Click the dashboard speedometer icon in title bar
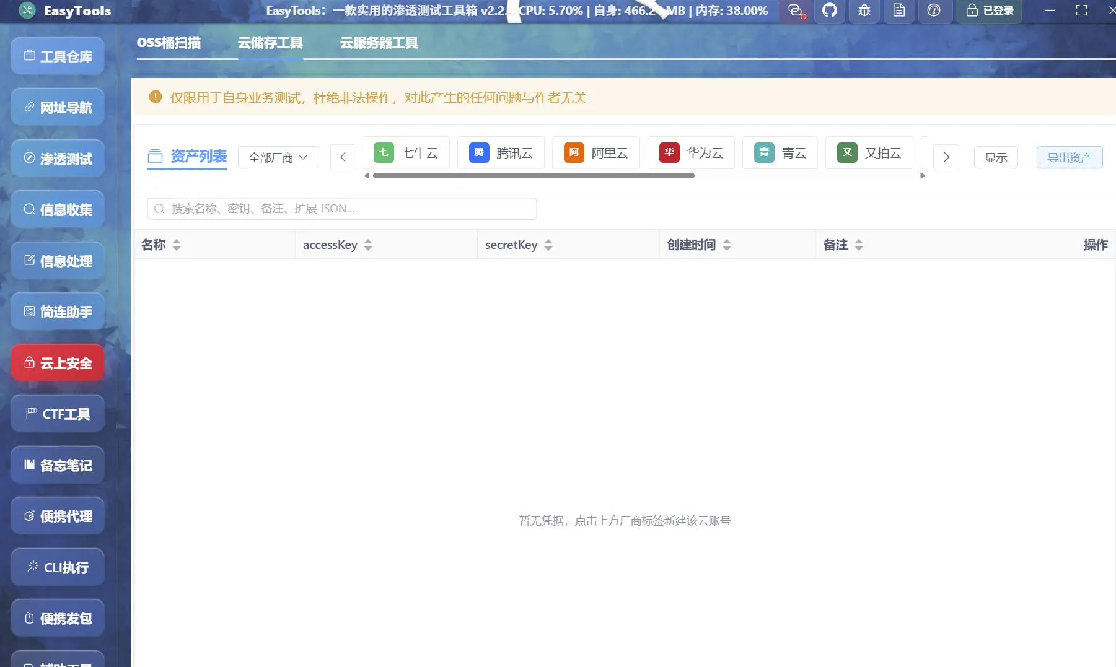The width and height of the screenshot is (1116, 667). tap(935, 11)
